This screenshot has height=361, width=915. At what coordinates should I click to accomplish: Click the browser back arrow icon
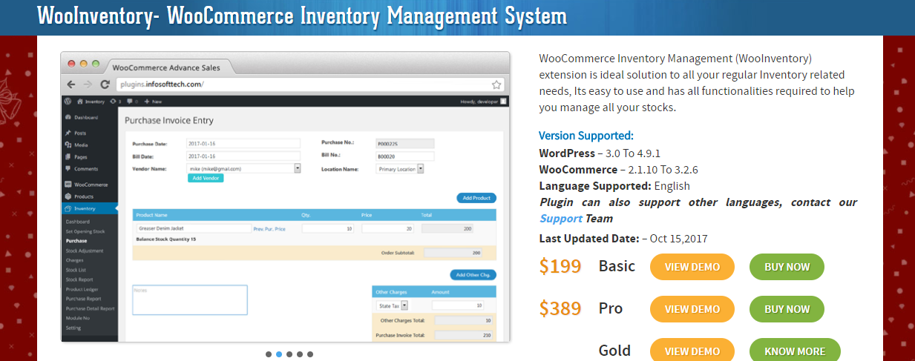tap(71, 85)
